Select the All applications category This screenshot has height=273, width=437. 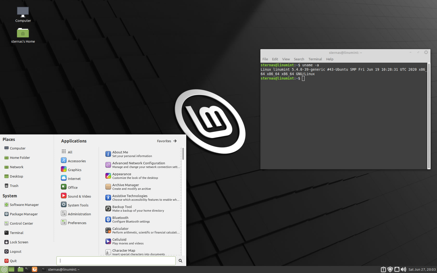[x=67, y=152]
